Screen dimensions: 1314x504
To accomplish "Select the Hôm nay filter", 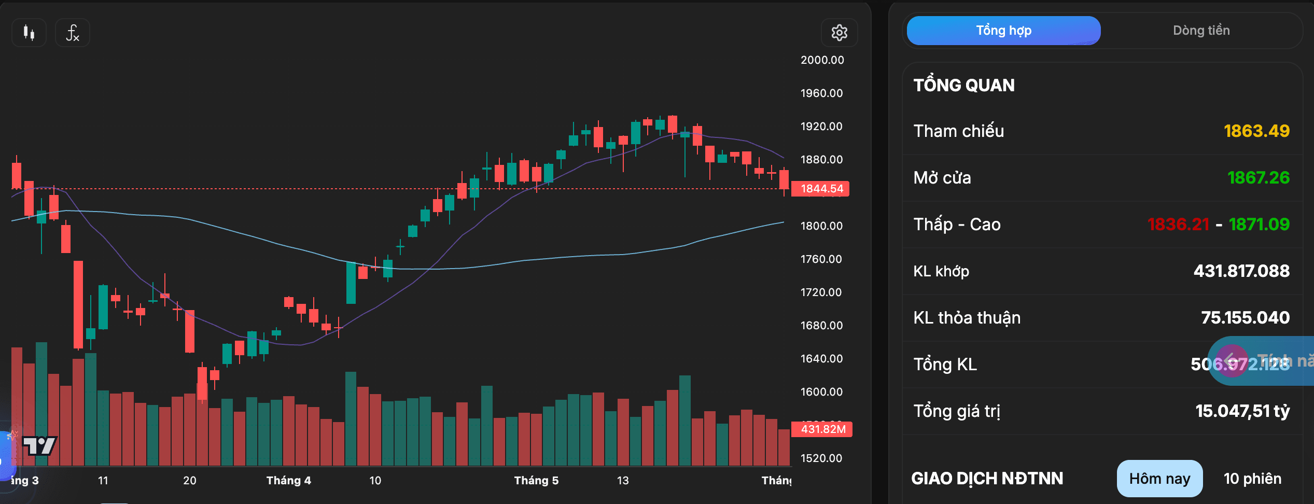I will [x=1159, y=479].
